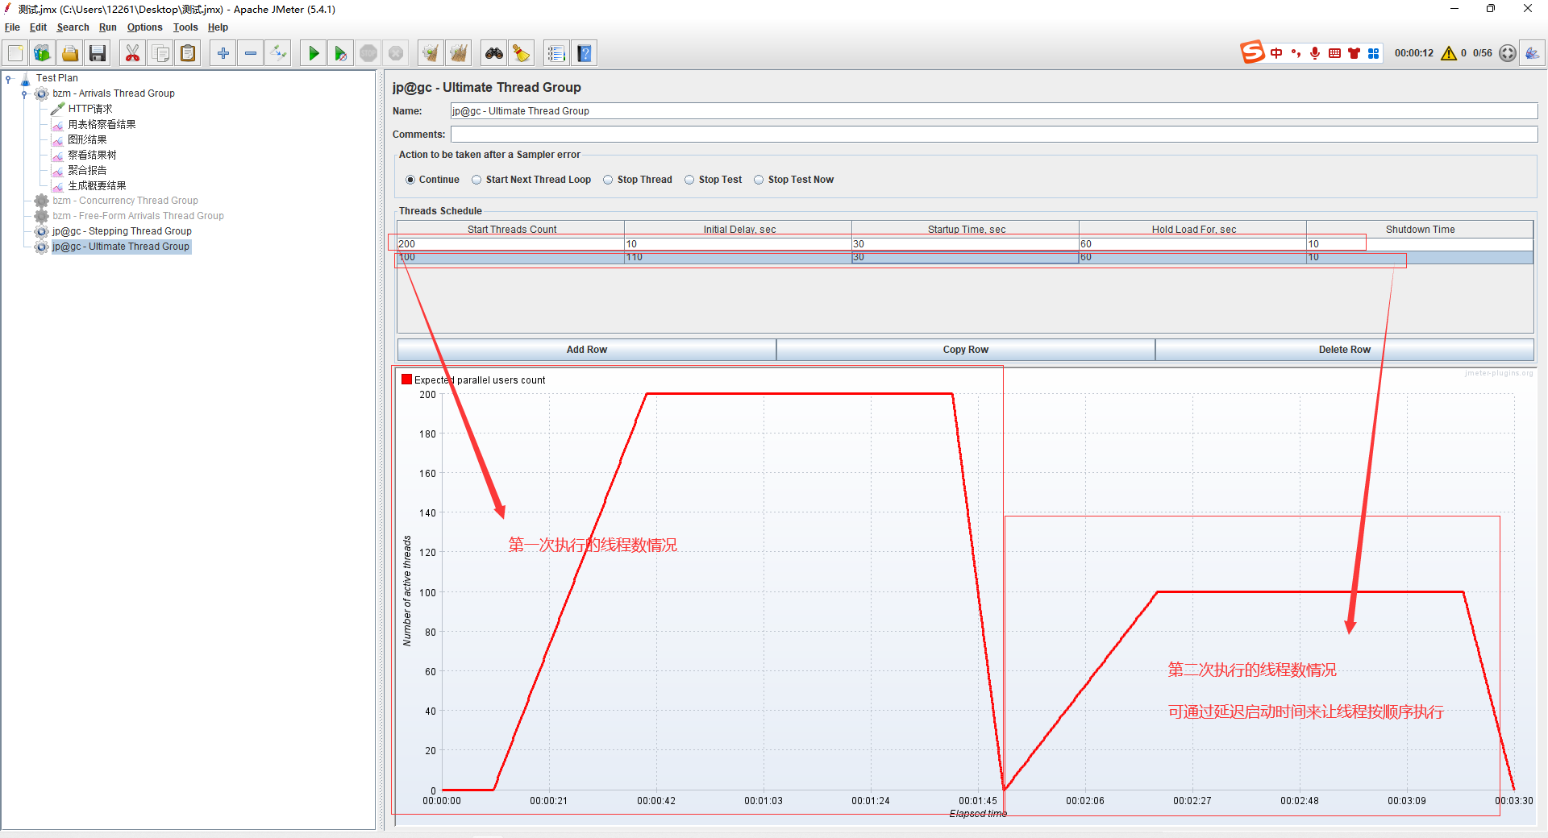Select the 察看结果树 listener node
Screen dimensions: 1548x838
tap(92, 155)
